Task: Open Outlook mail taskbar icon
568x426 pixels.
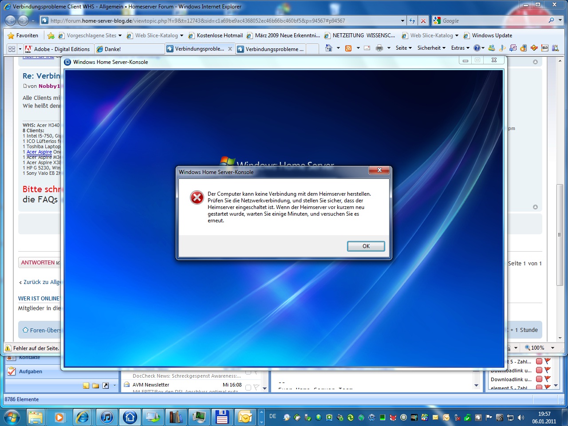Action: tap(245, 417)
